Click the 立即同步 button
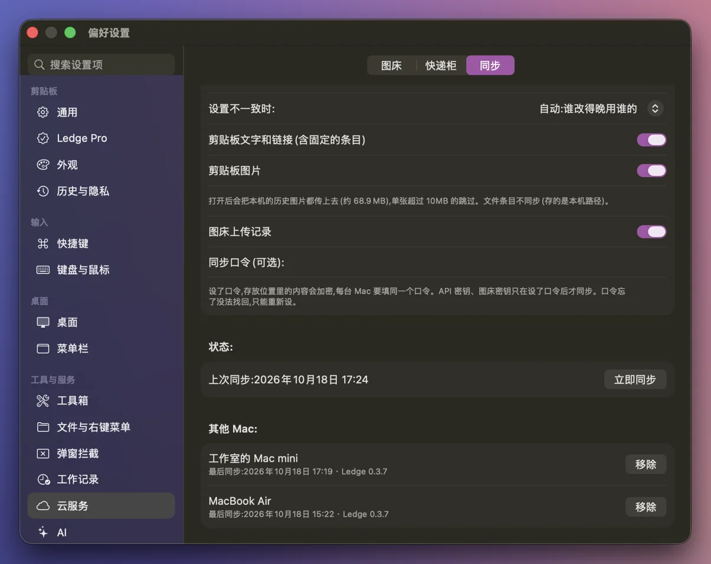This screenshot has height=564, width=711. point(635,380)
